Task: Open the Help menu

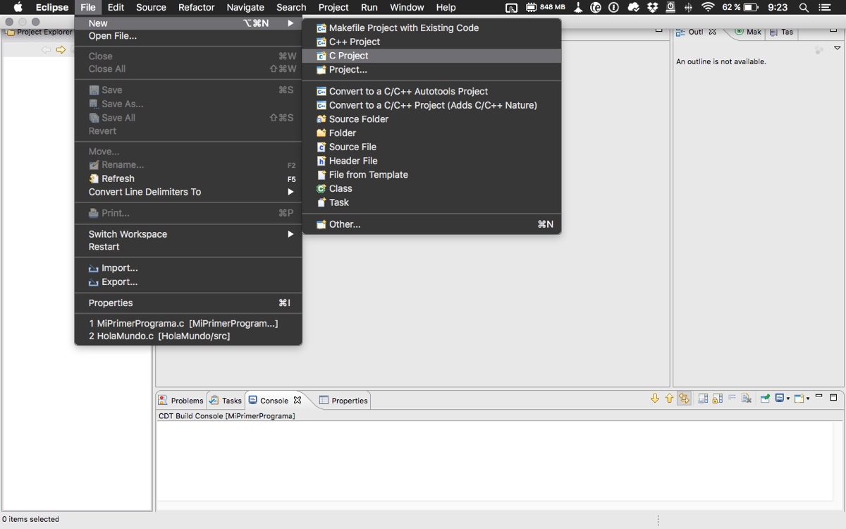Action: coord(446,8)
